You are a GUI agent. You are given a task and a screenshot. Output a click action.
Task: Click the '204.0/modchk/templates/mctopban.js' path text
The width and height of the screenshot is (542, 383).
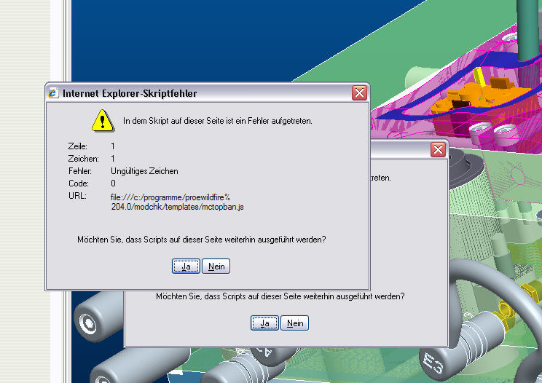click(x=177, y=207)
